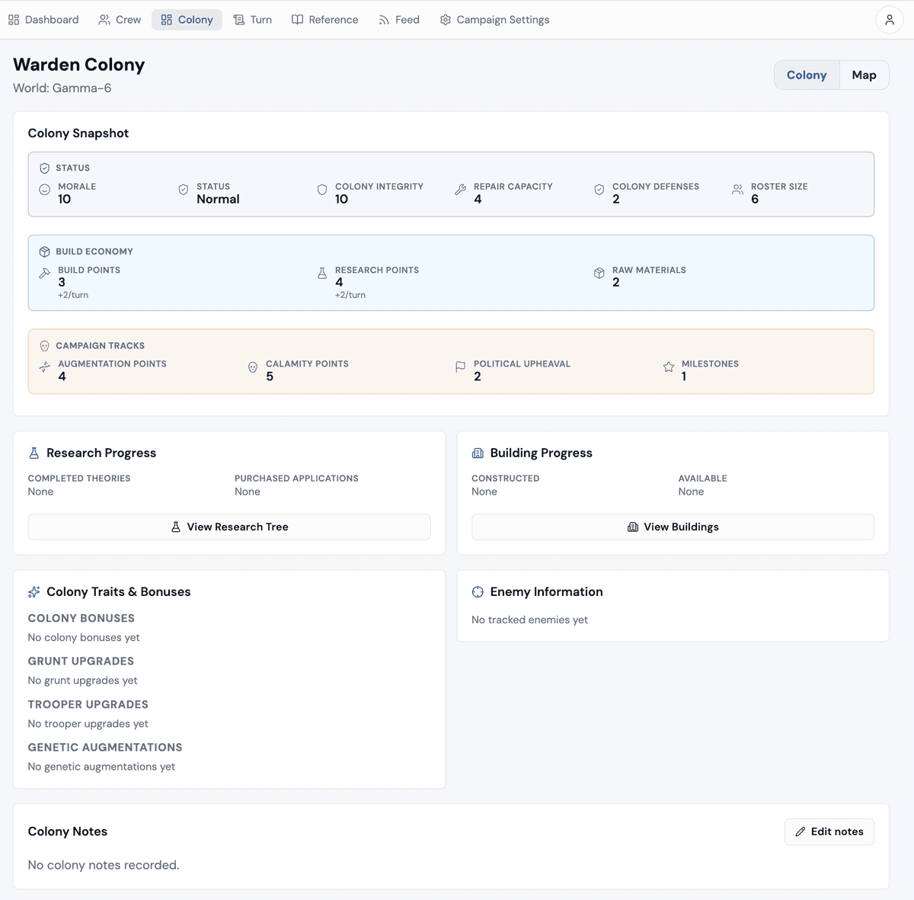Click the Build Points hammer icon
This screenshot has height=900, width=914.
[x=45, y=273]
